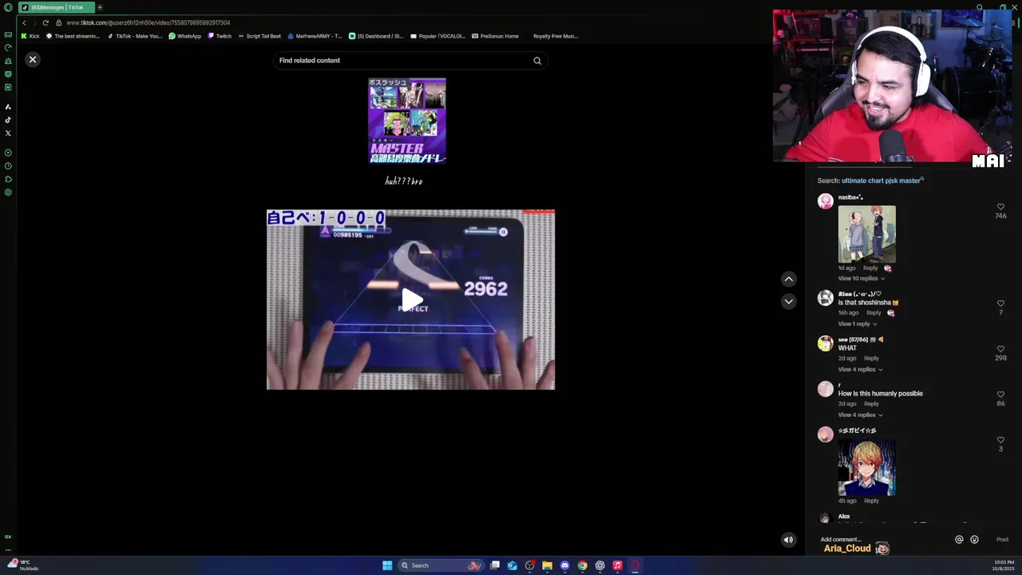The image size is (1022, 575).
Task: Open the emoji picker in comment box
Action: [x=974, y=540]
